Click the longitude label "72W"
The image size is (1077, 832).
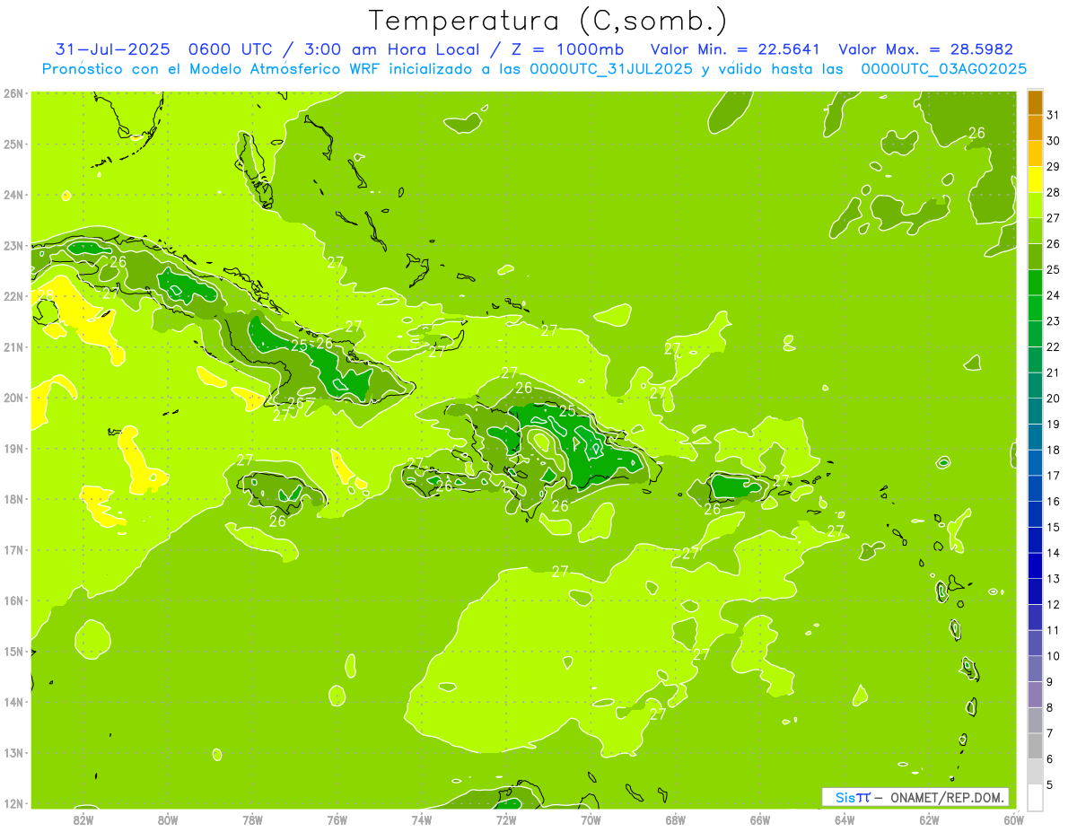506,819
